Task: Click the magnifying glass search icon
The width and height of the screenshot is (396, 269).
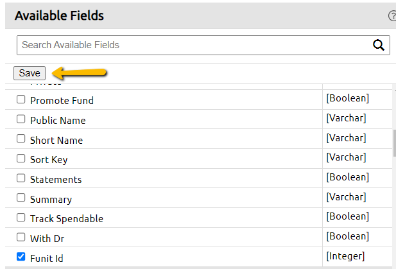Action: pos(378,45)
